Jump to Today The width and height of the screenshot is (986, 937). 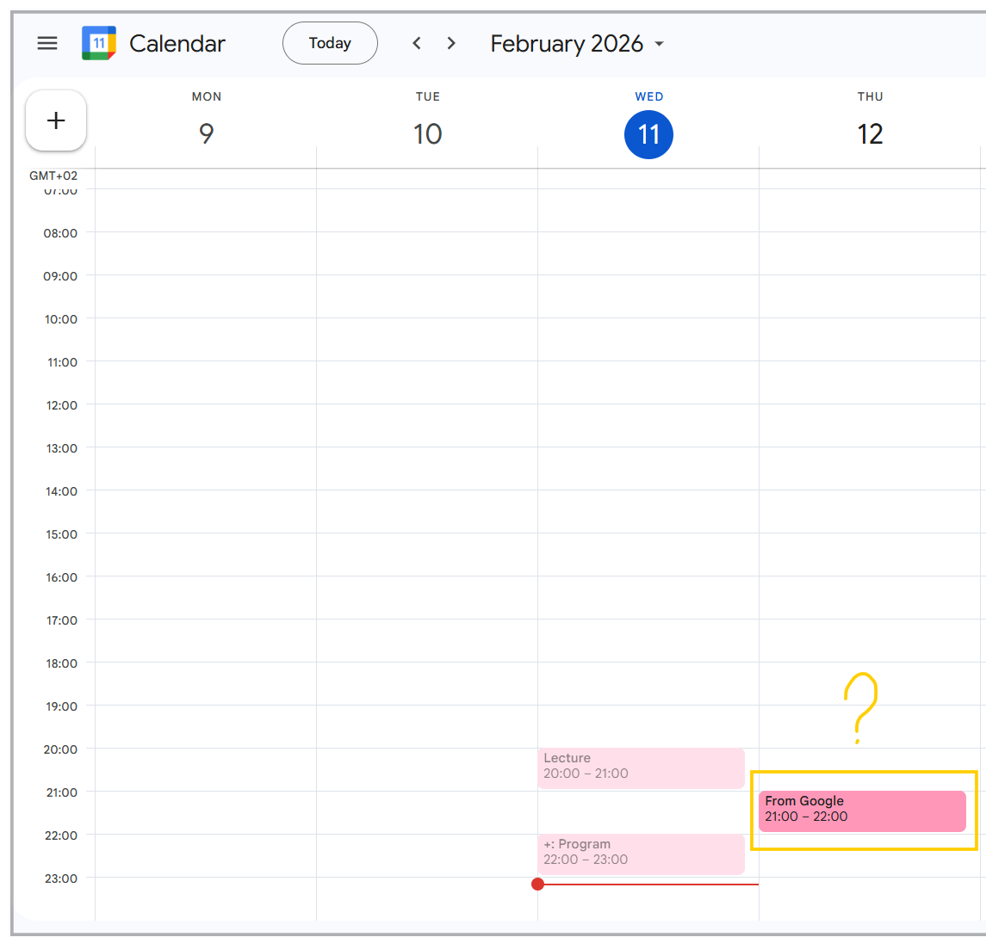coord(330,43)
